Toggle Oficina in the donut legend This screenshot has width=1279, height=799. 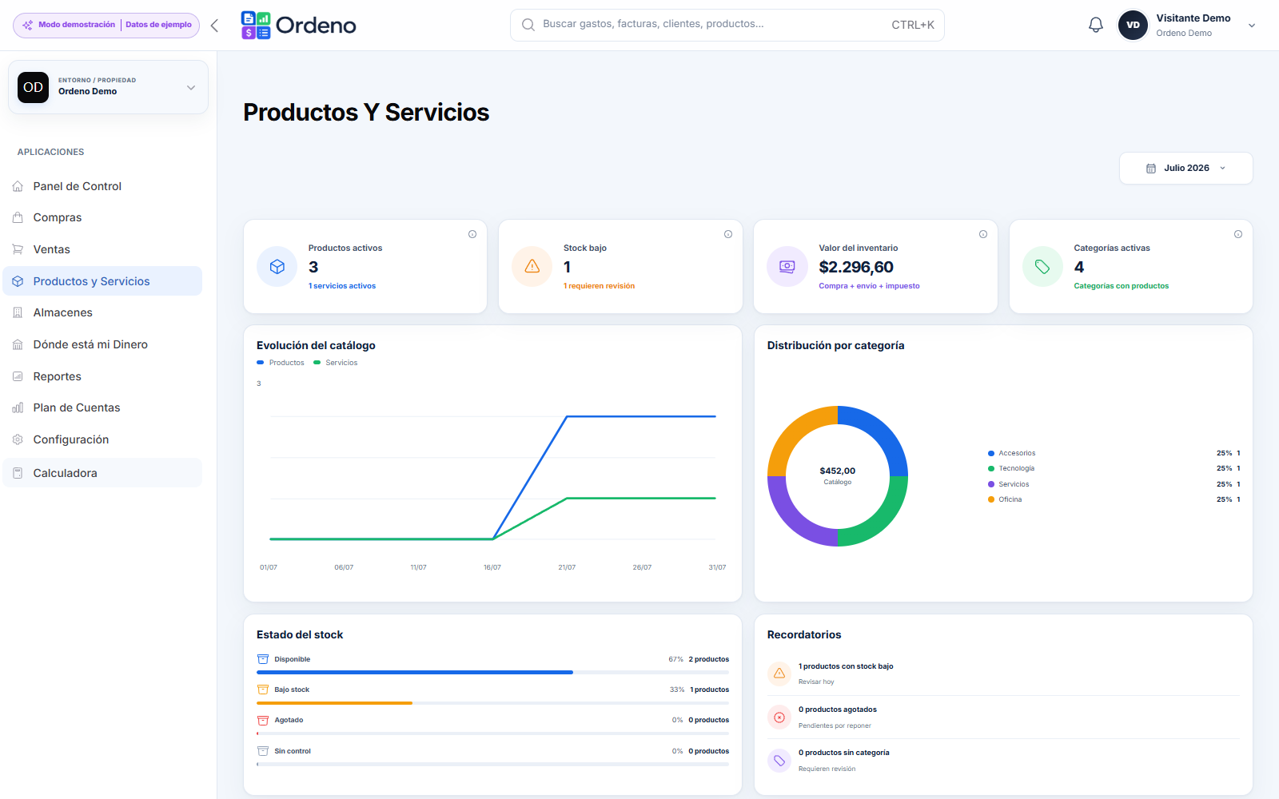click(1005, 499)
